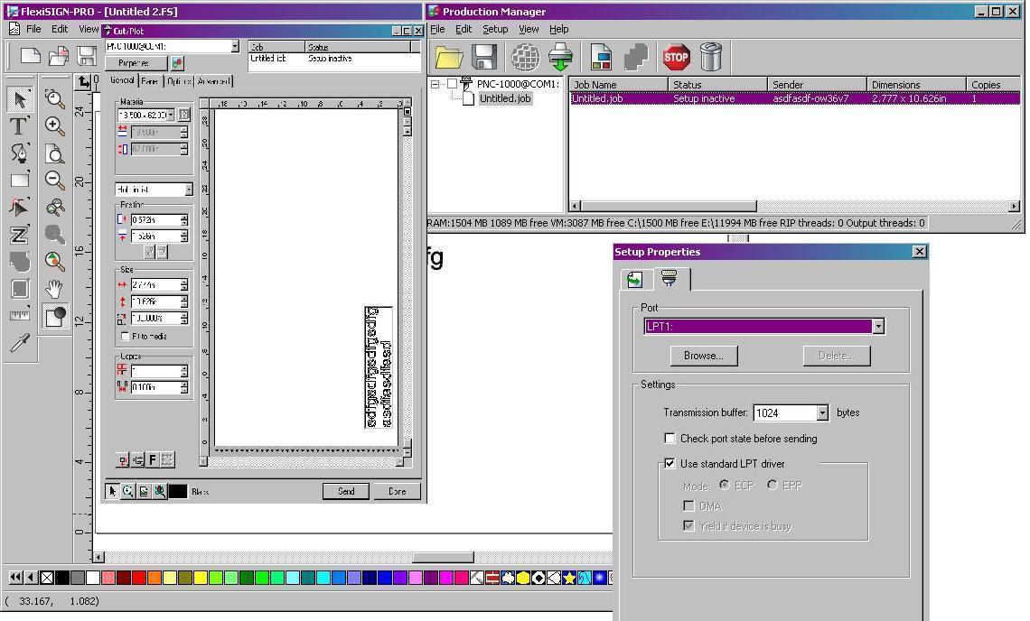
Task: Pick the yellow swatch in color palette
Action: click(201, 578)
